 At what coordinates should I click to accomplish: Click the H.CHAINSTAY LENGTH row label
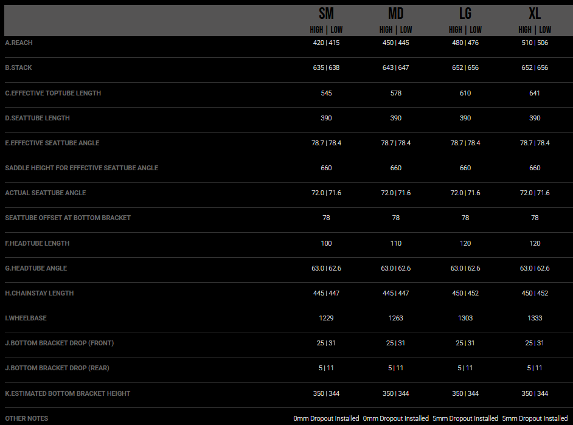(39, 293)
